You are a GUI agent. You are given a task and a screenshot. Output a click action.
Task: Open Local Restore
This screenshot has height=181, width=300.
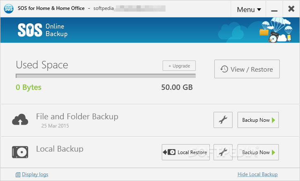coord(186,152)
